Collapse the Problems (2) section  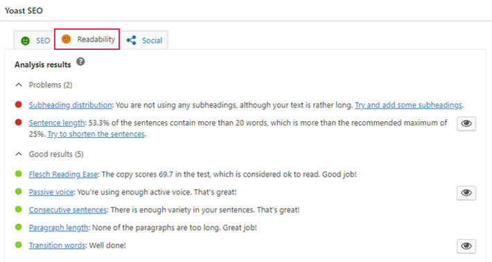[x=44, y=85]
